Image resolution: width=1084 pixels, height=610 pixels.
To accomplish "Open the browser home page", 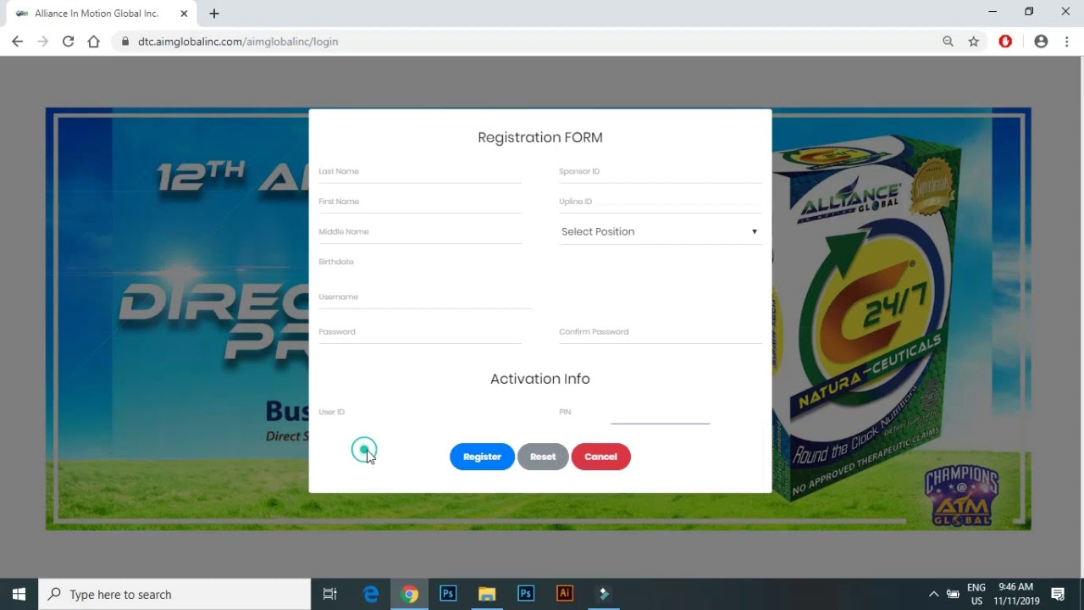I will (x=93, y=42).
